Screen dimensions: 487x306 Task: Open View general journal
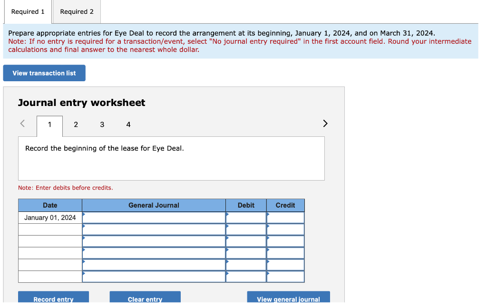[x=288, y=298]
